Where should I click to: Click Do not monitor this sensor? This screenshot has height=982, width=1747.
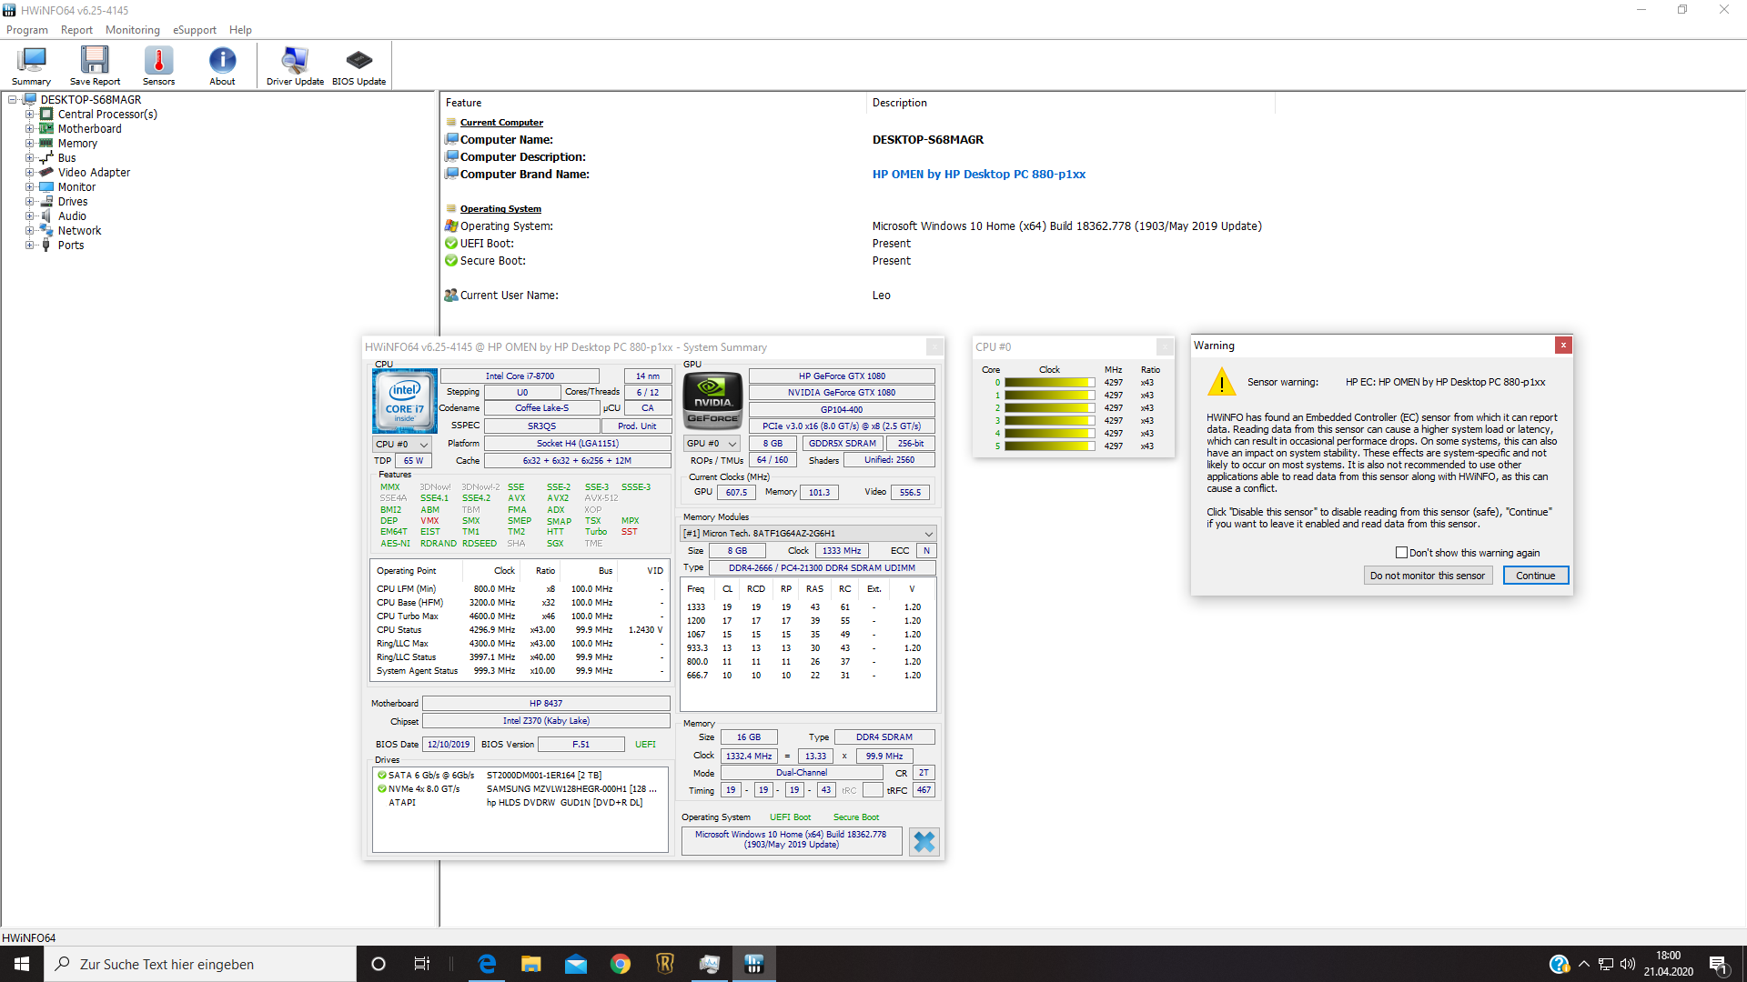[x=1427, y=576]
